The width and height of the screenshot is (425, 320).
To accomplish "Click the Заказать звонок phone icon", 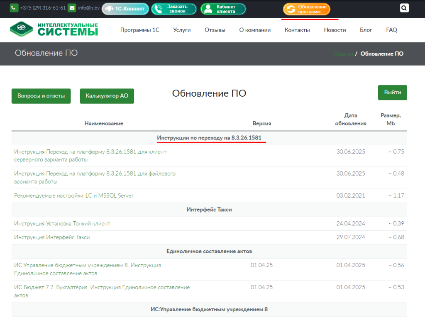I will (x=159, y=8).
